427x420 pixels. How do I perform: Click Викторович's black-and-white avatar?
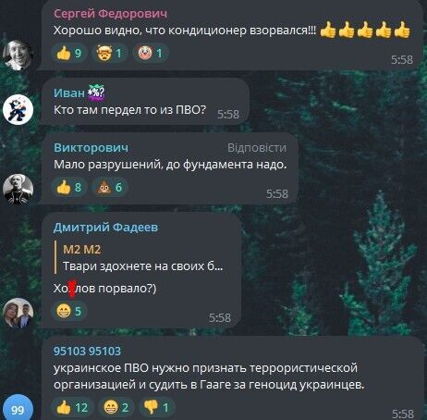coord(18,190)
